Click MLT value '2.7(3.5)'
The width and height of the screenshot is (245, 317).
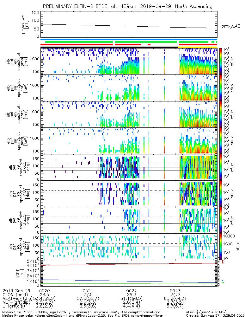coord(175,302)
